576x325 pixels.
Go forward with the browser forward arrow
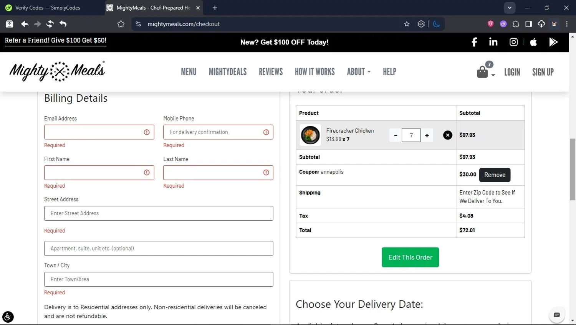coord(37,24)
